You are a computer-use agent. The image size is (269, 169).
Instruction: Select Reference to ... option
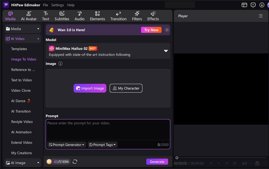pos(23,70)
